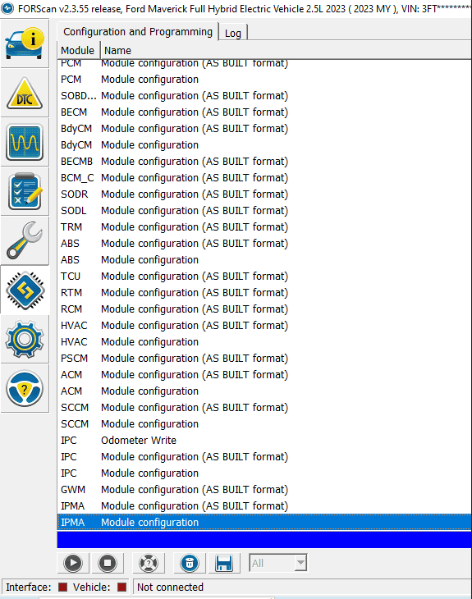Open the Service functions wrench section
The image size is (472, 599).
25,240
